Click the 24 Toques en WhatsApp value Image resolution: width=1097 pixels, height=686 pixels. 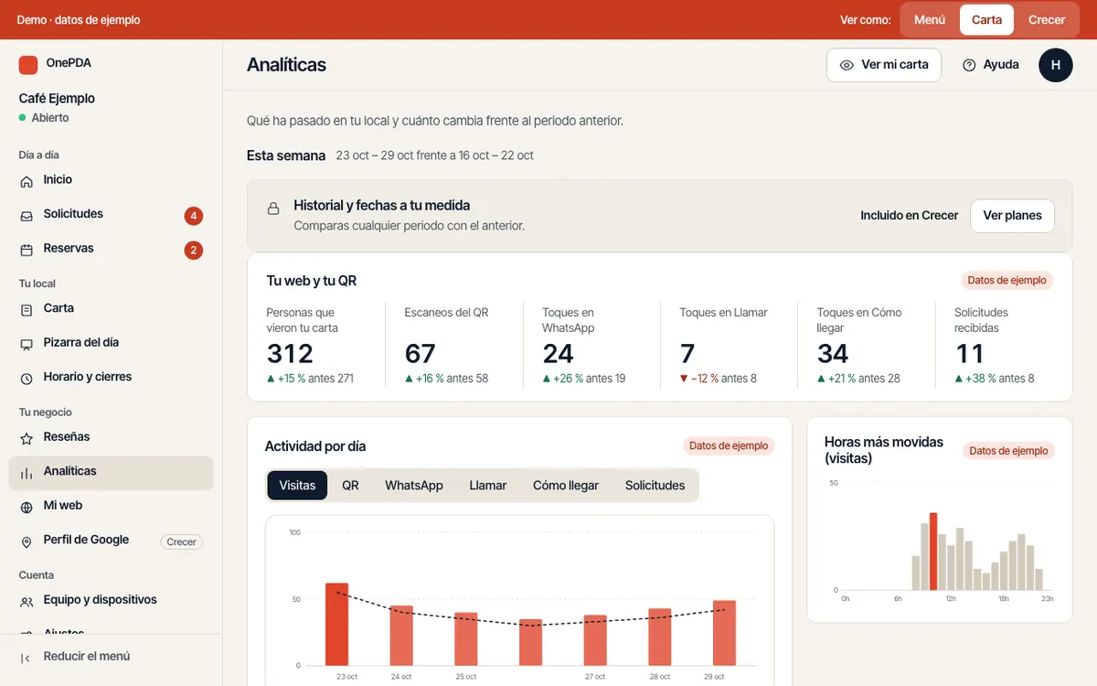(x=558, y=354)
